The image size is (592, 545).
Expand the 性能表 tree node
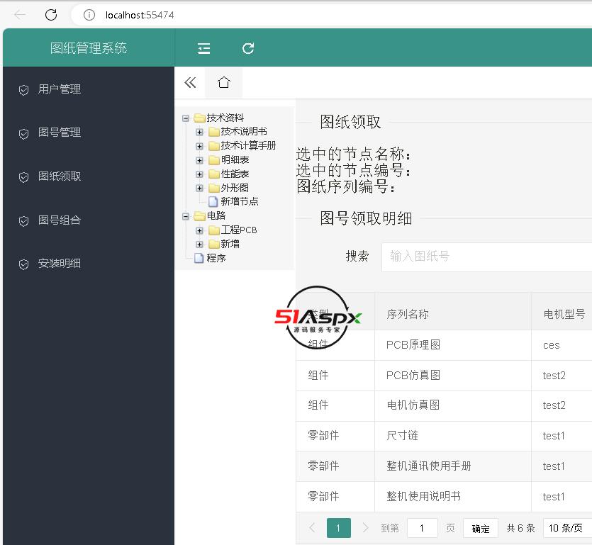(x=199, y=174)
